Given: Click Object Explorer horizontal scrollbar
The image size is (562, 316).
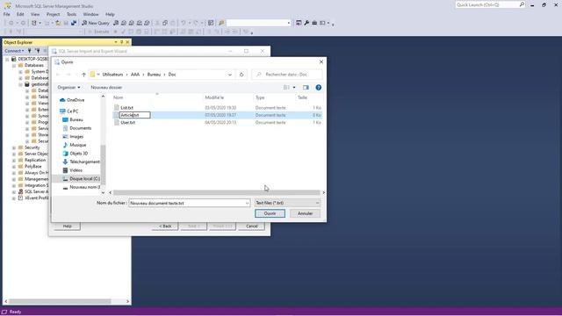Looking at the screenshot, I should [x=60, y=301].
